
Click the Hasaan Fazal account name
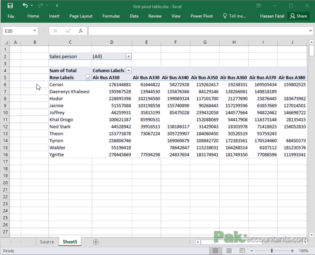tap(272, 16)
